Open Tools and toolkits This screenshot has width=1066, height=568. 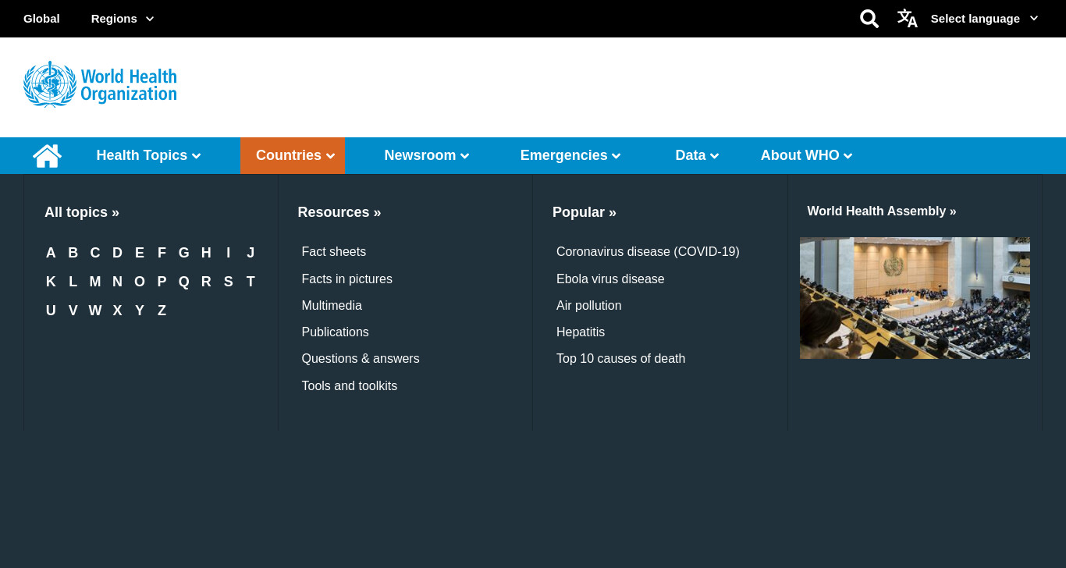[x=350, y=386]
